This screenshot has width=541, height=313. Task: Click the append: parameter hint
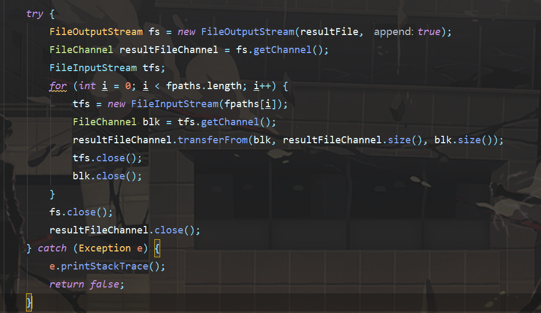[x=393, y=32]
